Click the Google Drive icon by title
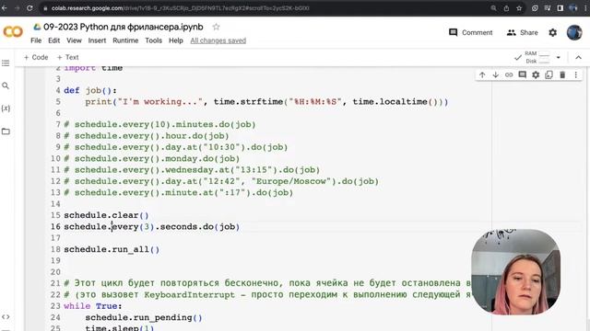 [x=37, y=27]
